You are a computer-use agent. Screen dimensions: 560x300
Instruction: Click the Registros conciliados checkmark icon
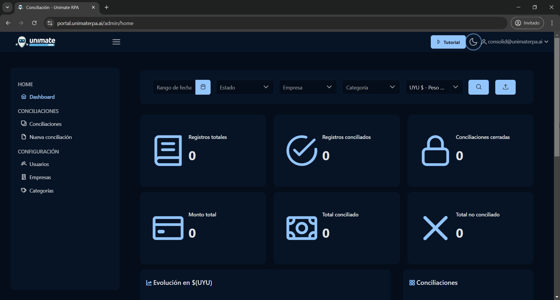302,151
